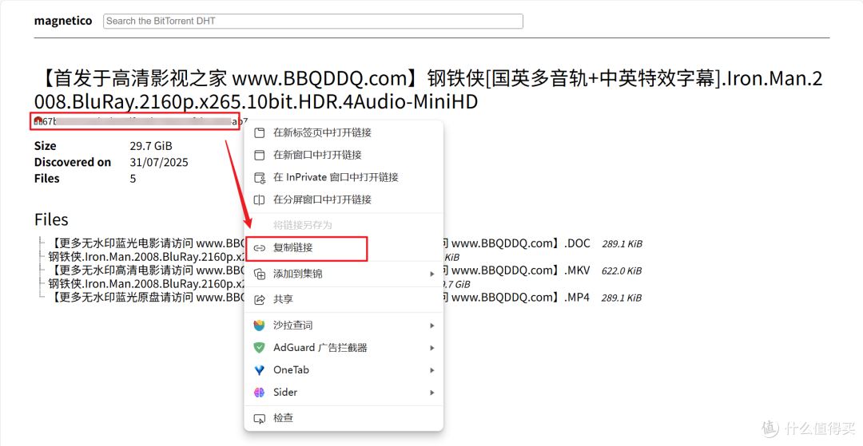Click the open in new tab icon
863x446 pixels.
(x=259, y=132)
